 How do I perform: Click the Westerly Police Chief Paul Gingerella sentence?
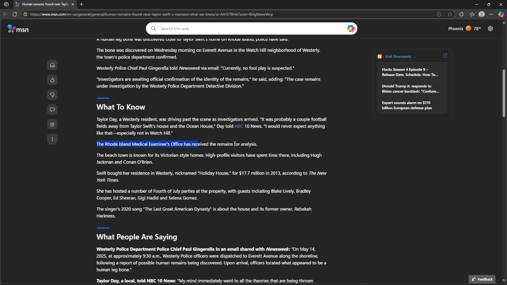(195, 68)
